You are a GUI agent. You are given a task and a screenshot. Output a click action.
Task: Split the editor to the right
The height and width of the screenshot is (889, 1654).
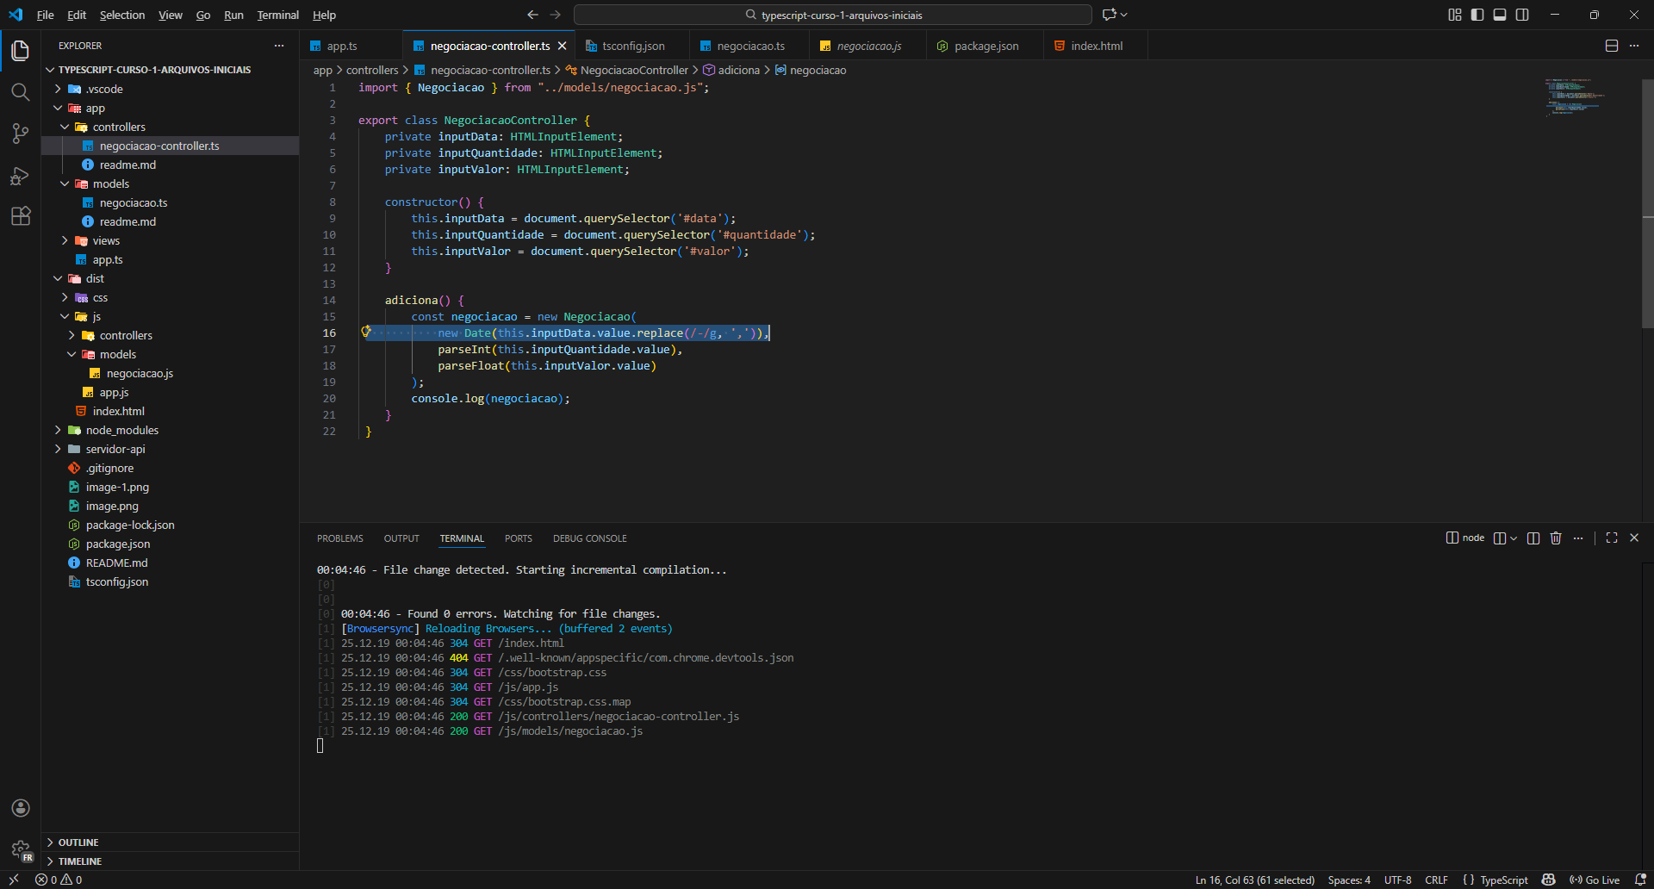tap(1611, 47)
